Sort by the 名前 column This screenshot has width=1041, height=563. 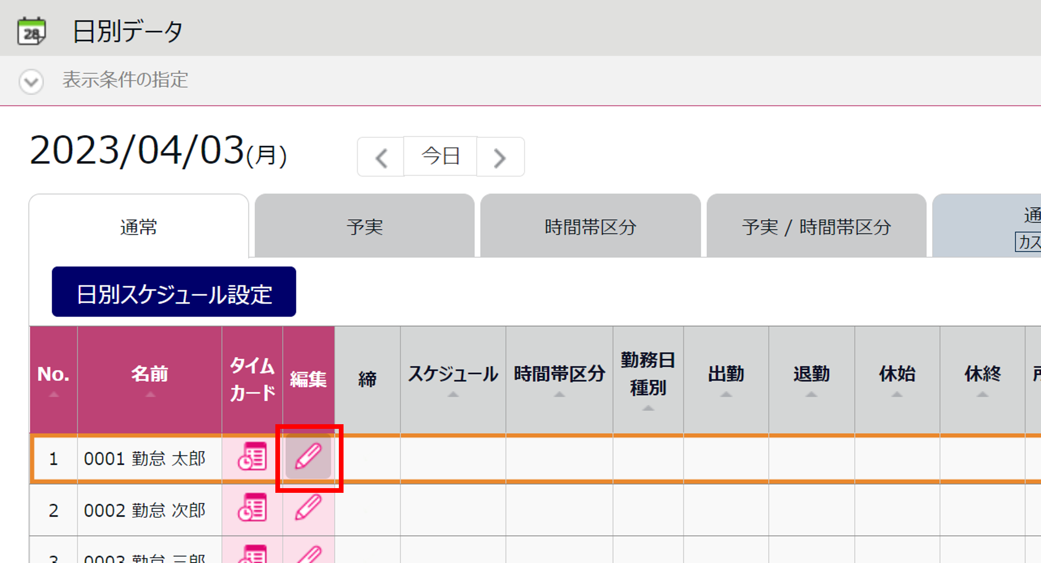pyautogui.click(x=150, y=379)
